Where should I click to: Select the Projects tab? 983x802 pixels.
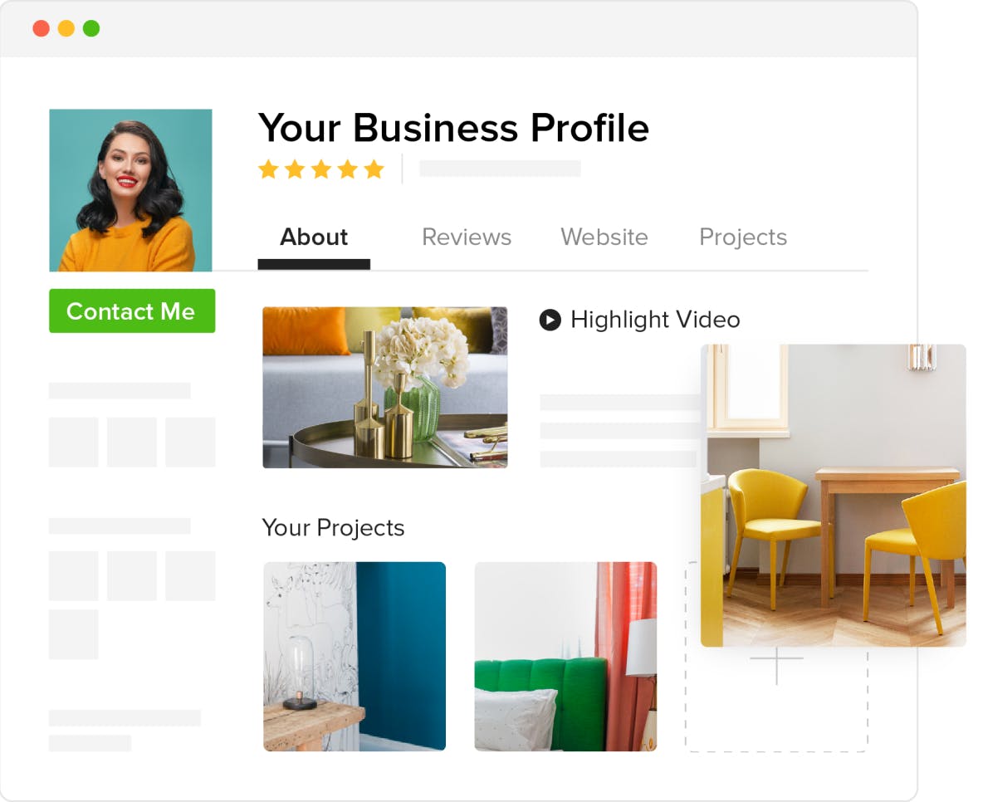click(x=743, y=237)
